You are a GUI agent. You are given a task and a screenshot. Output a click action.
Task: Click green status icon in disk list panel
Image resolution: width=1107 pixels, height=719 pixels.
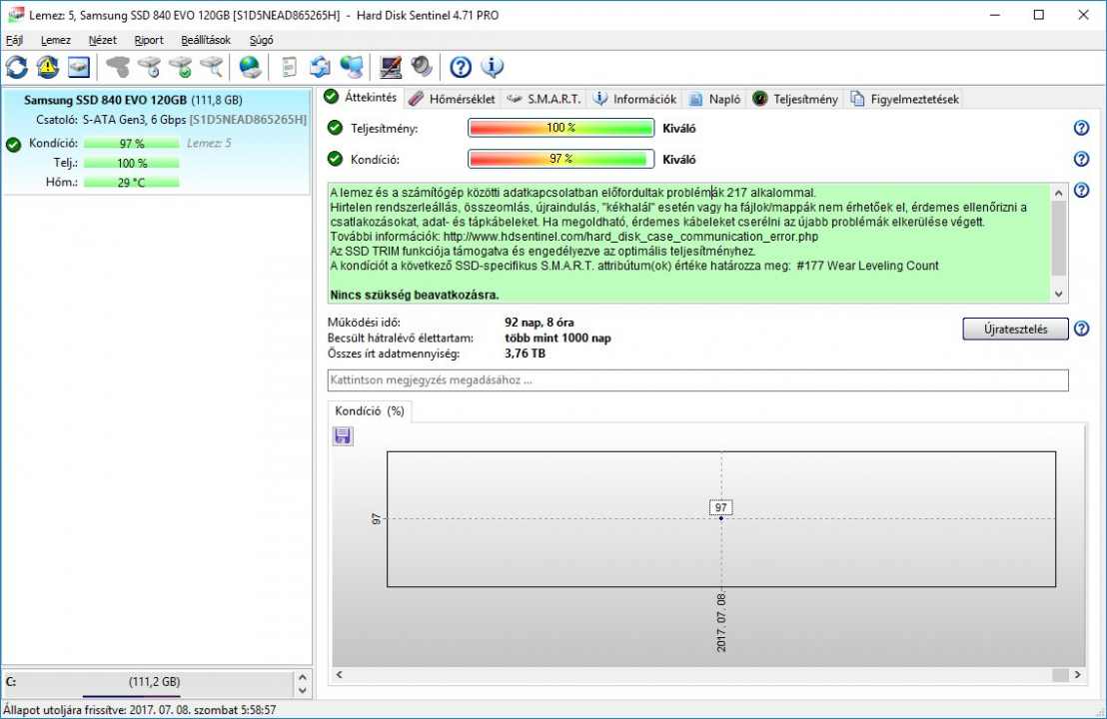point(13,145)
